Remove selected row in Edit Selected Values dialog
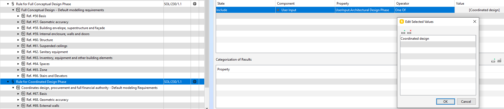This screenshot has width=504, height=109. 409,32
